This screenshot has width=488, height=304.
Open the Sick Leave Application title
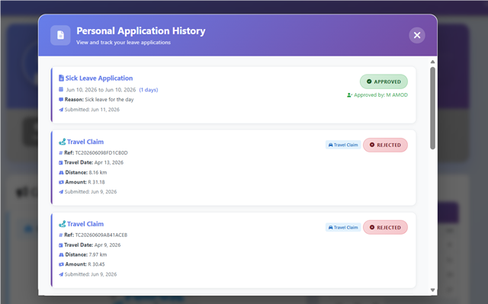[99, 78]
